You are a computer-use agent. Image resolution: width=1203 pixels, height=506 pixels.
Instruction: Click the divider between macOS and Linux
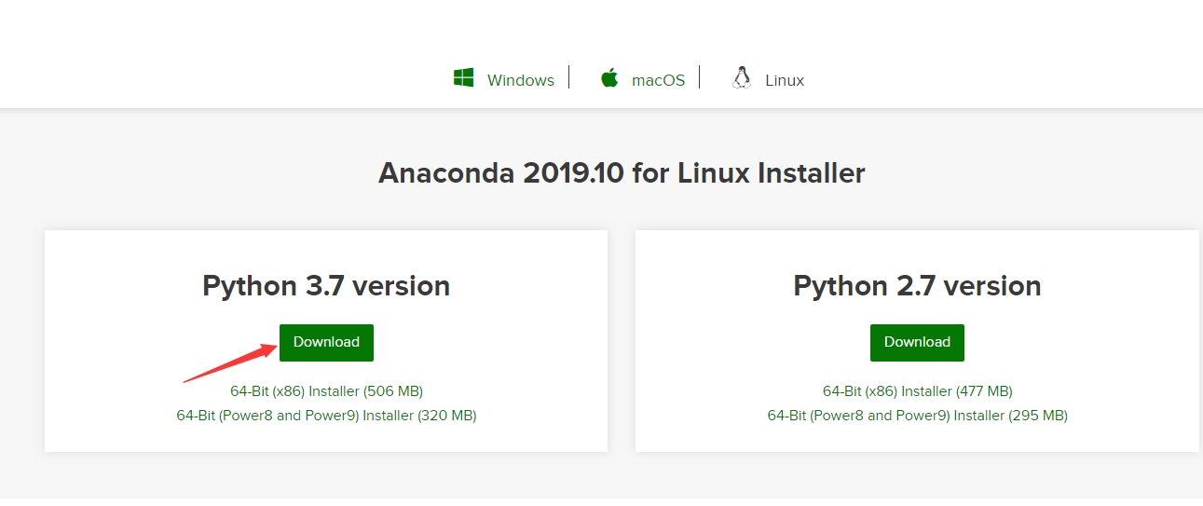click(x=700, y=78)
